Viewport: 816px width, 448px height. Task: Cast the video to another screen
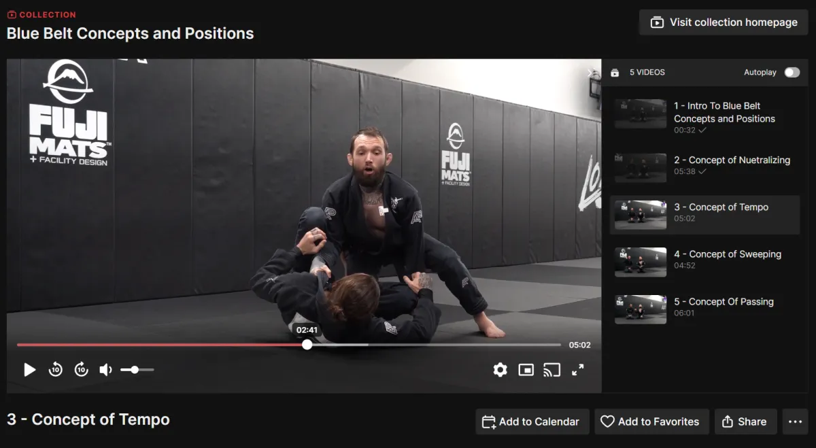click(x=551, y=369)
